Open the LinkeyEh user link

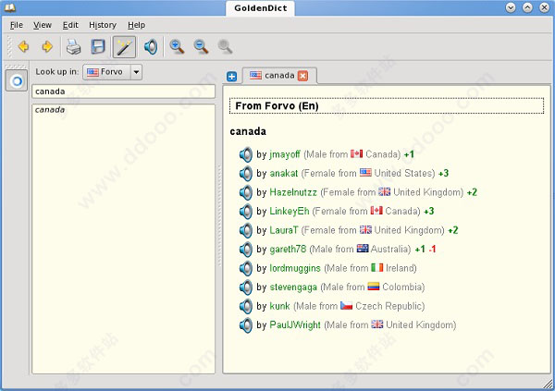pos(290,212)
